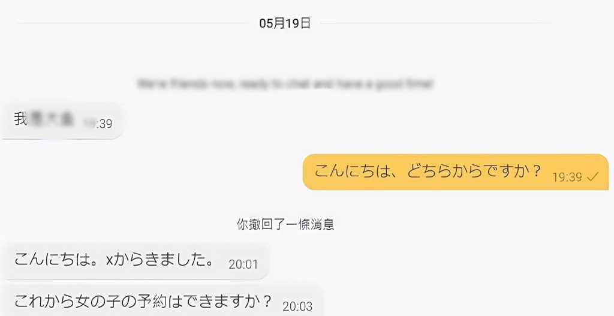The height and width of the screenshot is (316, 614).
Task: Select the message これから女の子の予約はできますか？
Action: pyautogui.click(x=163, y=301)
